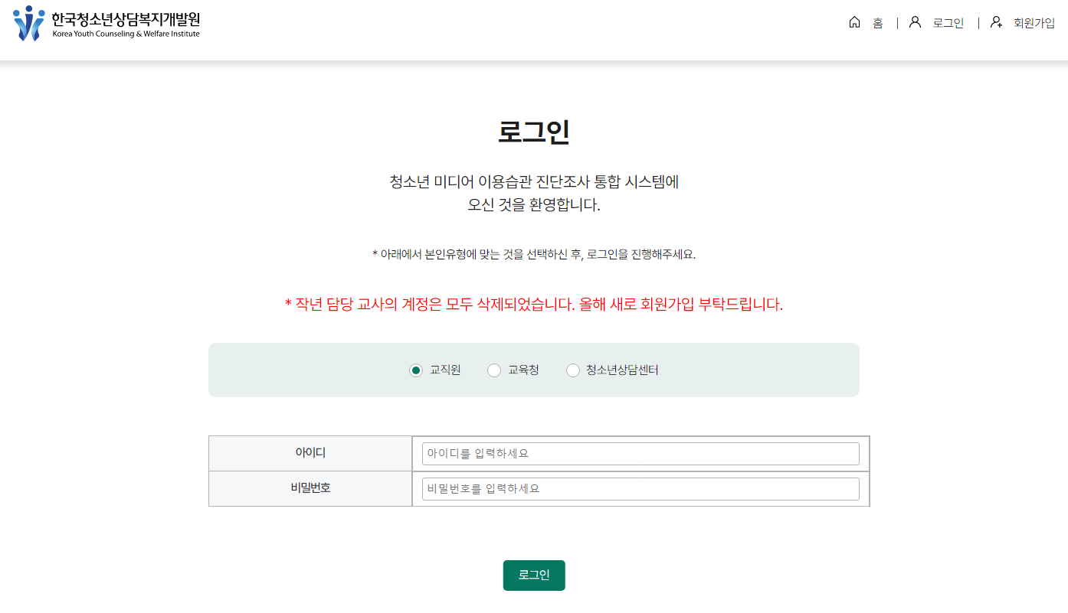Click the 아이디 text input field
Image resolution: width=1068 pixels, height=613 pixels.
pyautogui.click(x=640, y=453)
